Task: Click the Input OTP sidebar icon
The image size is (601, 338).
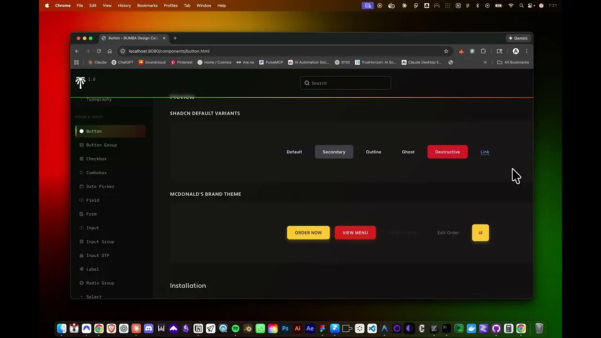Action: click(x=82, y=255)
